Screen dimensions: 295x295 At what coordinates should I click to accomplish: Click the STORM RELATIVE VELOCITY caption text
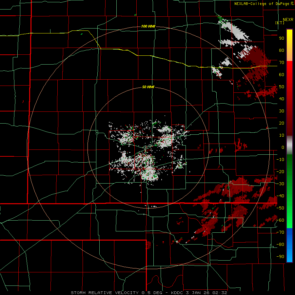click(105, 293)
